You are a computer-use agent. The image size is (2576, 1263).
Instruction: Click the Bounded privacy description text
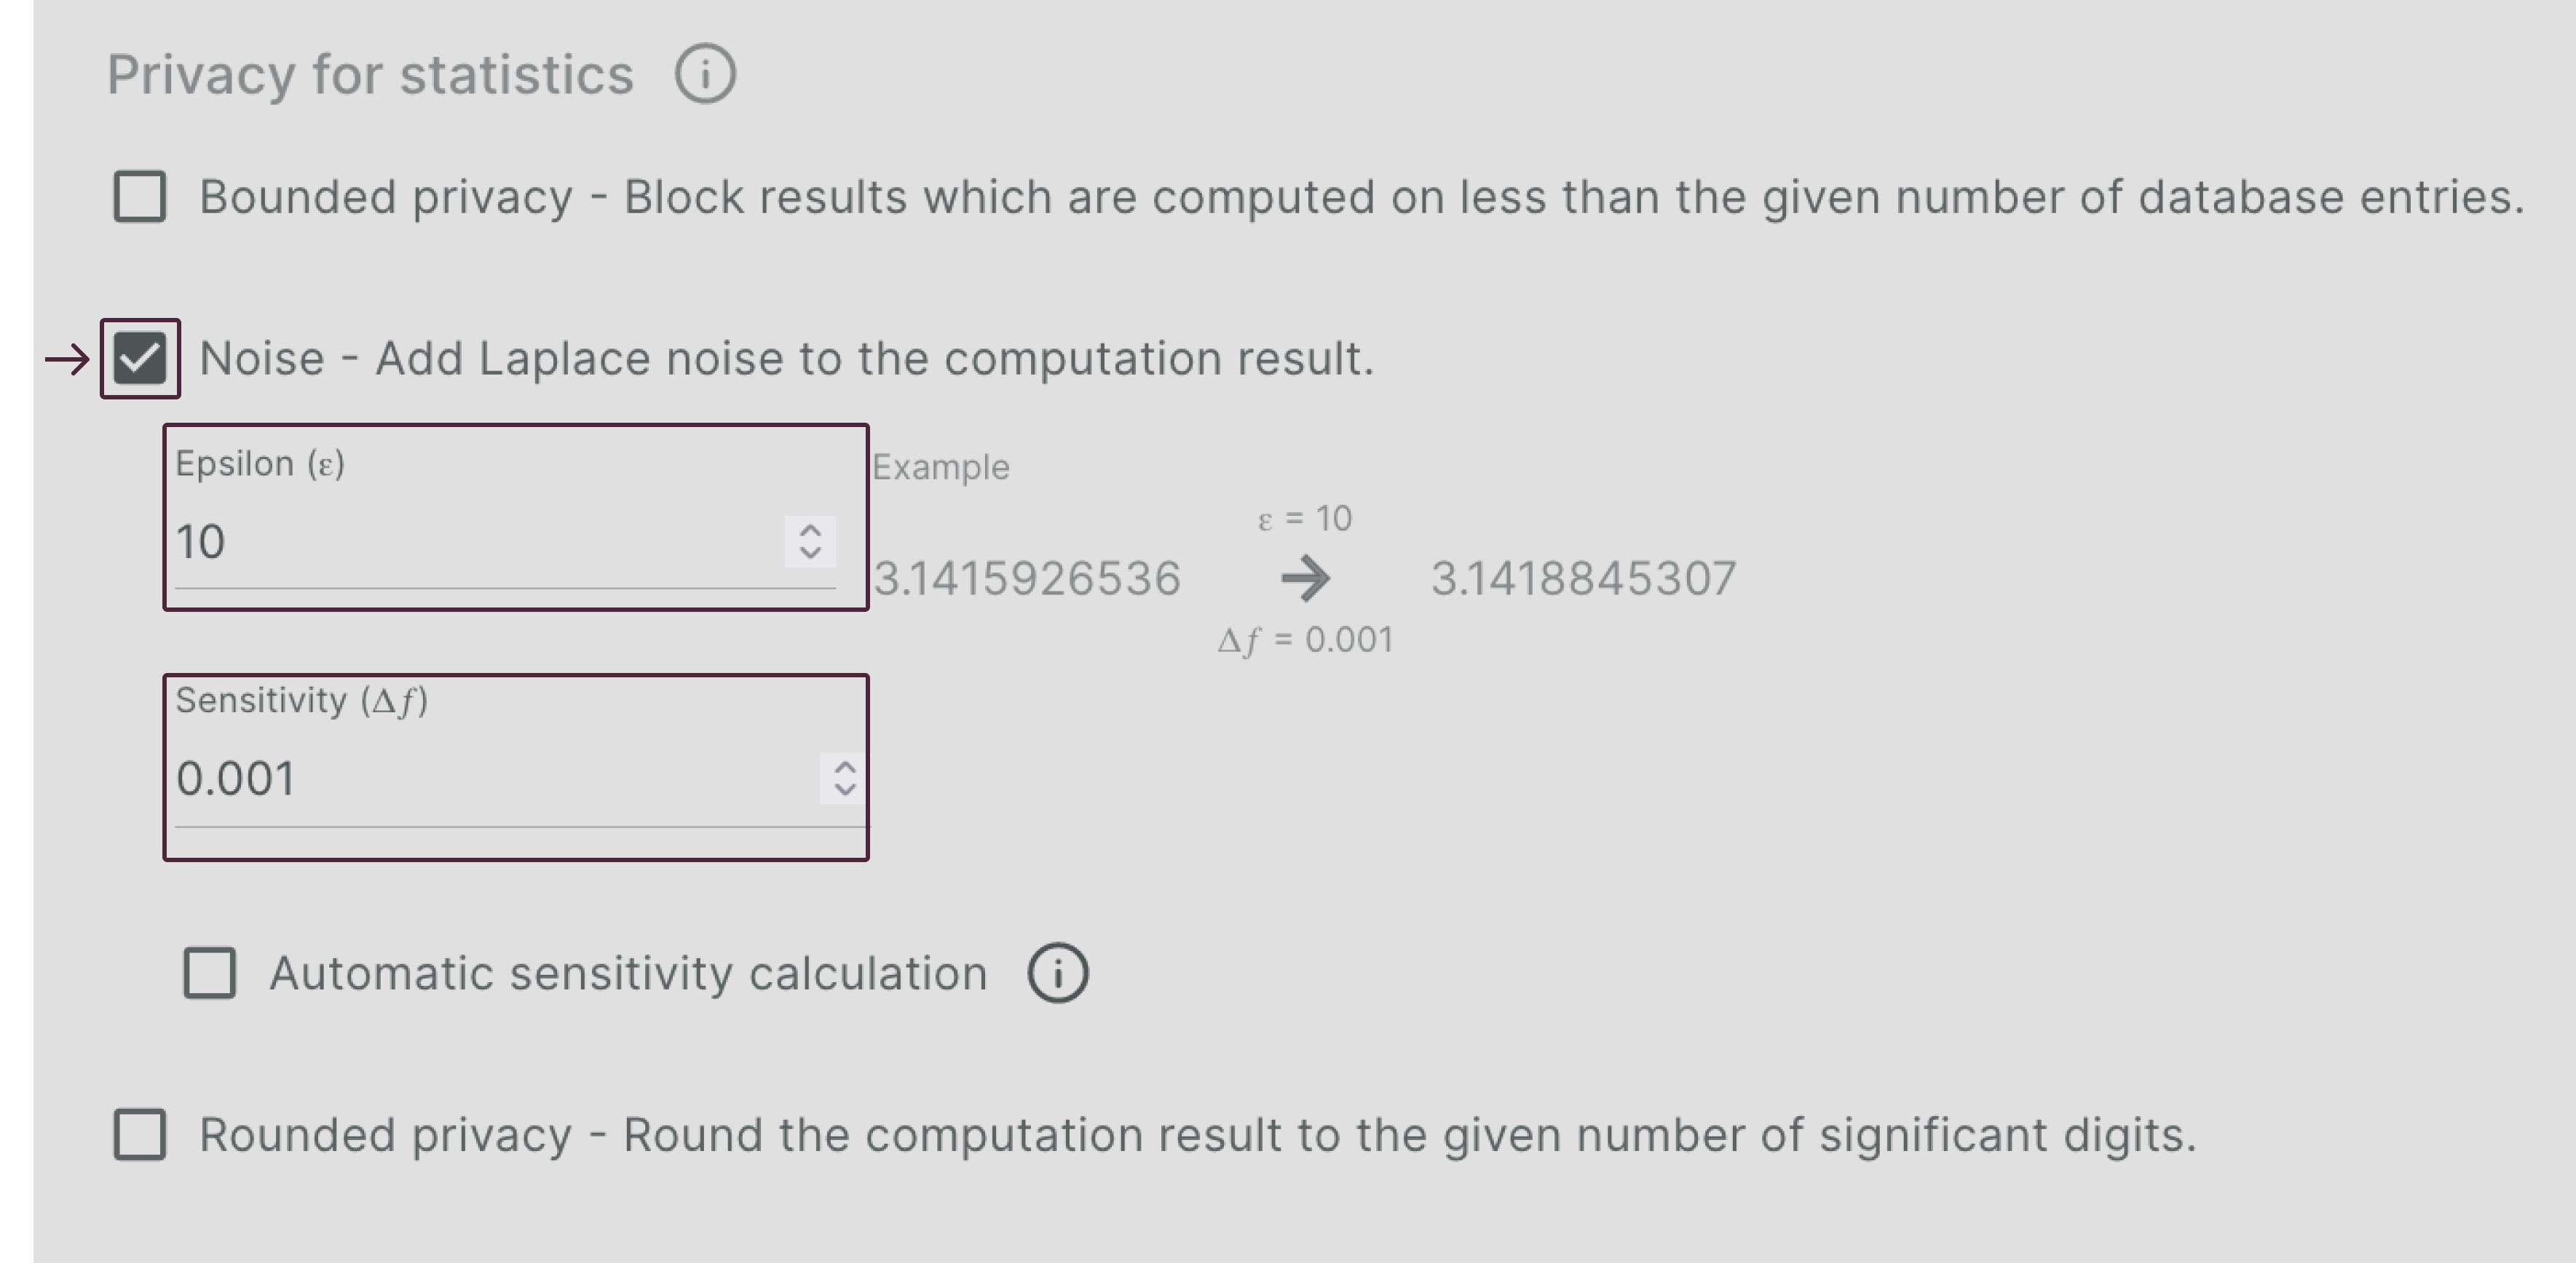(1360, 197)
